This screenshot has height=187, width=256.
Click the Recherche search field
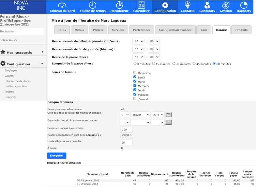click(x=22, y=31)
